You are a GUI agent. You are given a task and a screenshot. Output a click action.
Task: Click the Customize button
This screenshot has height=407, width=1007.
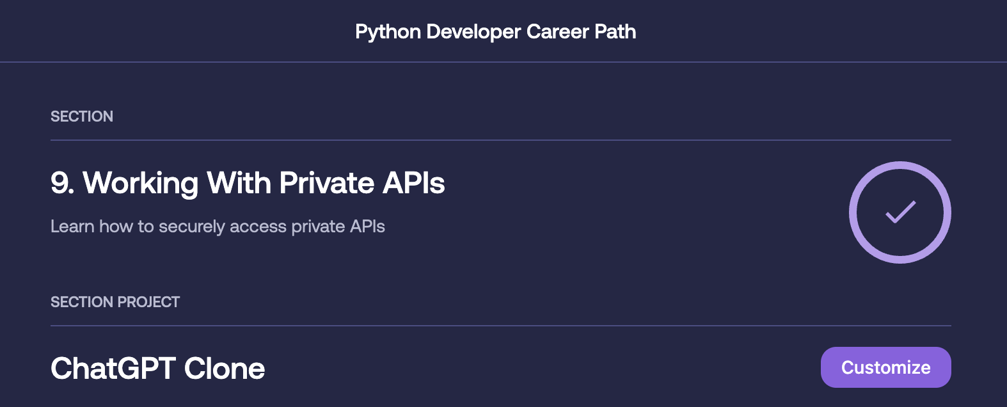pos(885,367)
